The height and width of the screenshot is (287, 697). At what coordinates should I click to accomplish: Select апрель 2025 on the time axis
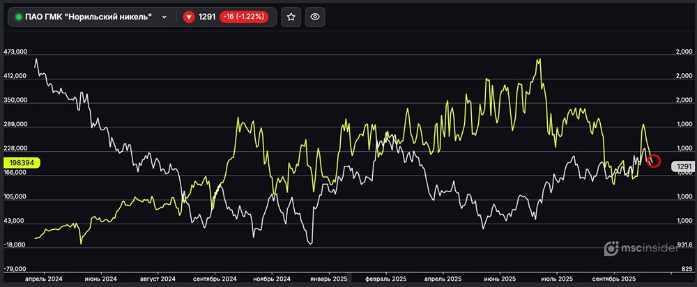click(x=443, y=279)
